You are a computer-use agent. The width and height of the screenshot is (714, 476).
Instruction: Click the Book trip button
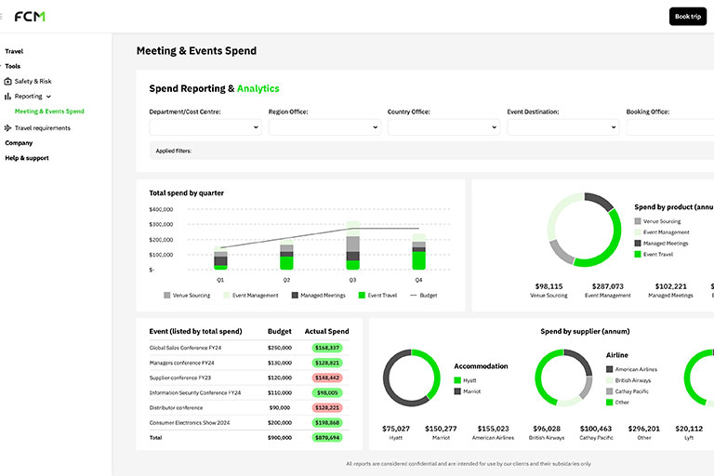[x=688, y=17]
